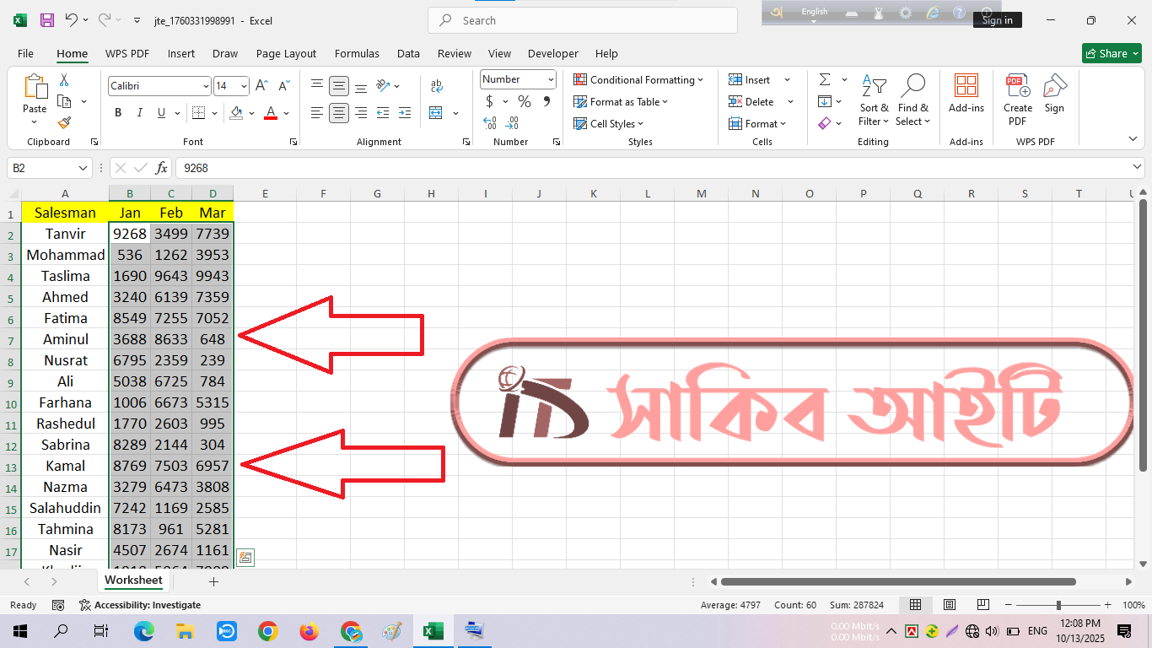Click the Increase Font Size icon
Viewport: 1152px width, 648px height.
(261, 86)
